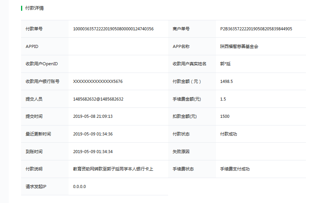This screenshot has height=203, width=319.
Task: Click the 收款用户真实姓名 label
Action: point(190,64)
